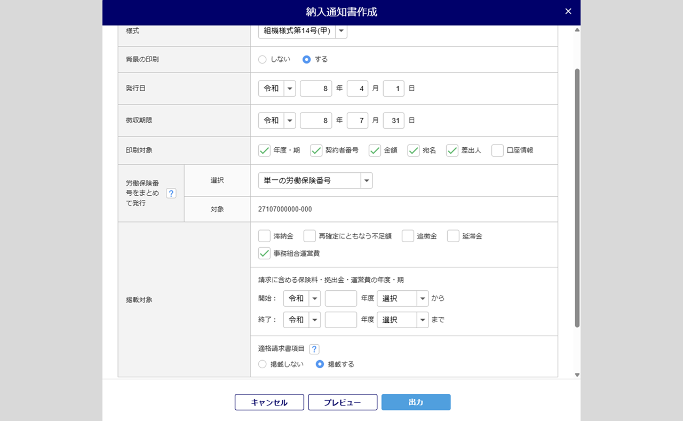This screenshot has width=683, height=421.
Task: Click help icon beside 連絡請求書項目
Action: [314, 349]
